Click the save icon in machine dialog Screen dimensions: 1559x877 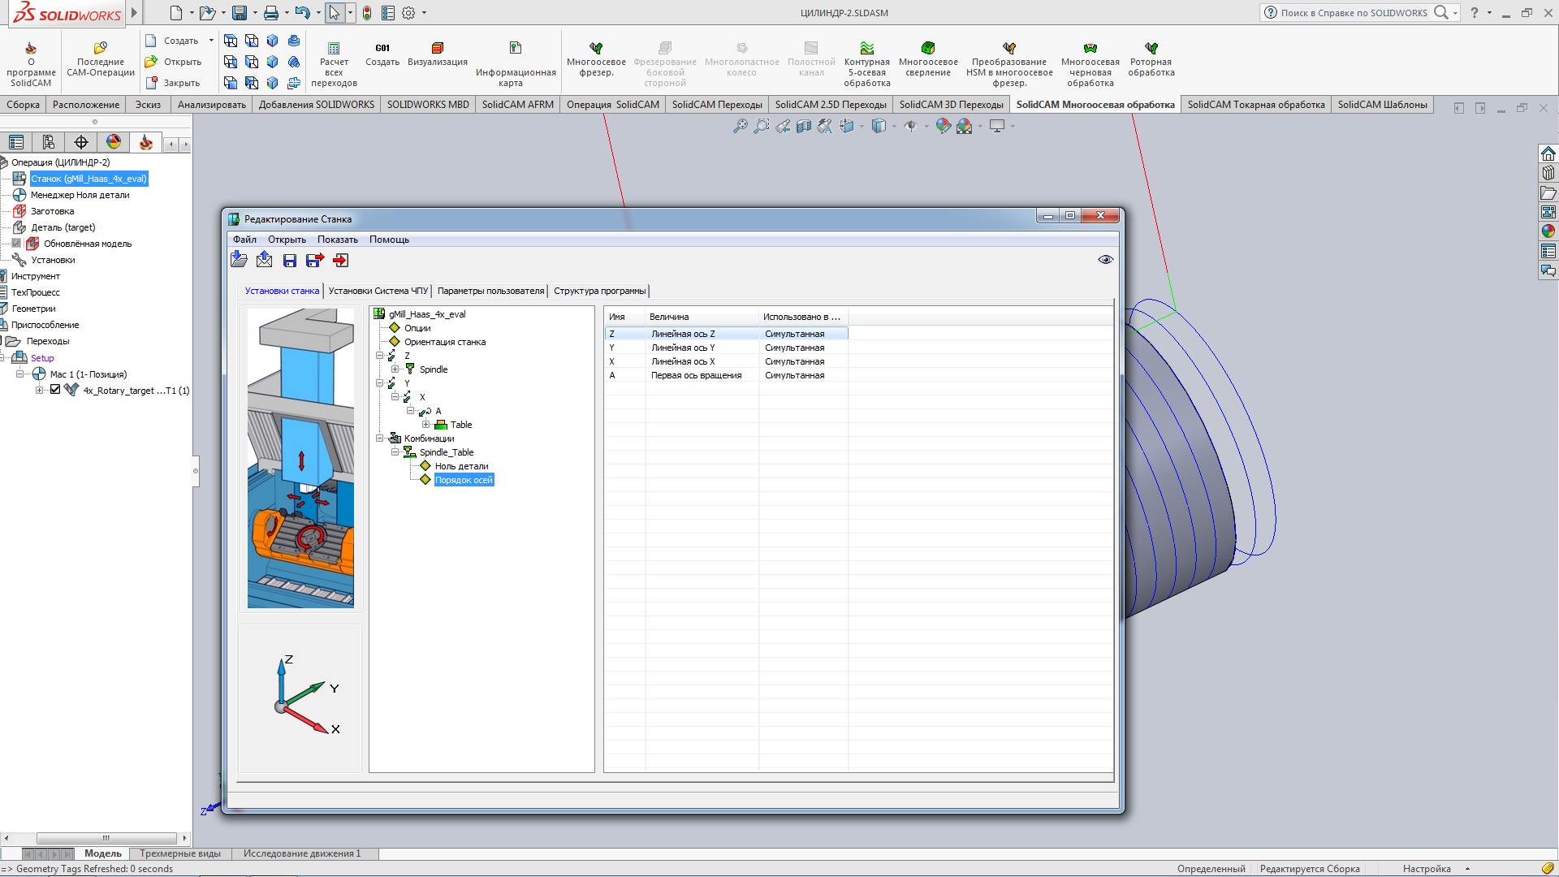click(290, 261)
